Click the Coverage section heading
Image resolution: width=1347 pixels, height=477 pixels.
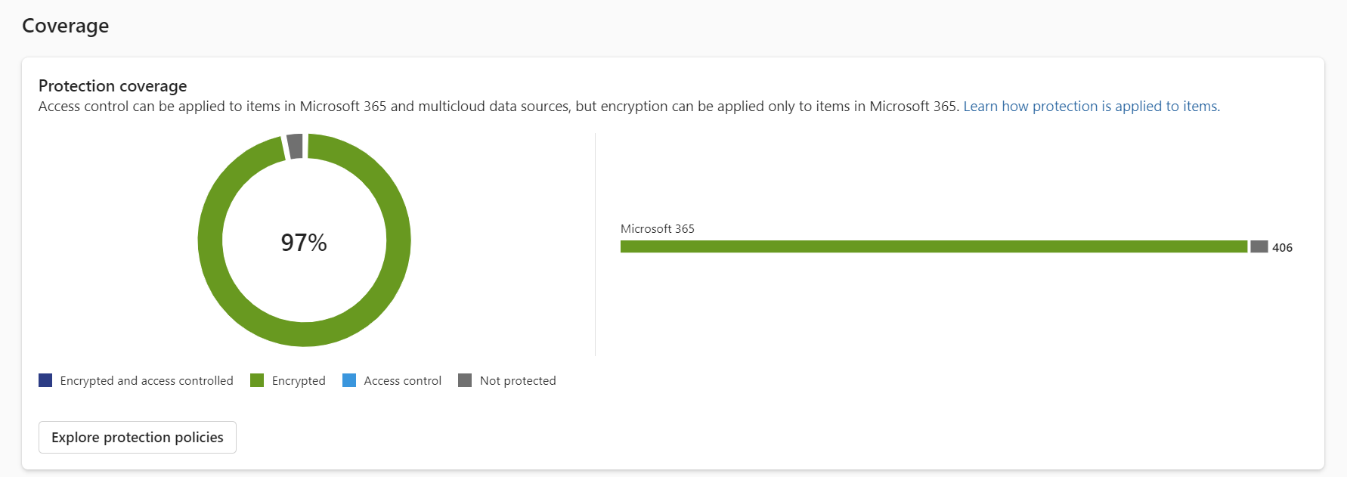66,26
